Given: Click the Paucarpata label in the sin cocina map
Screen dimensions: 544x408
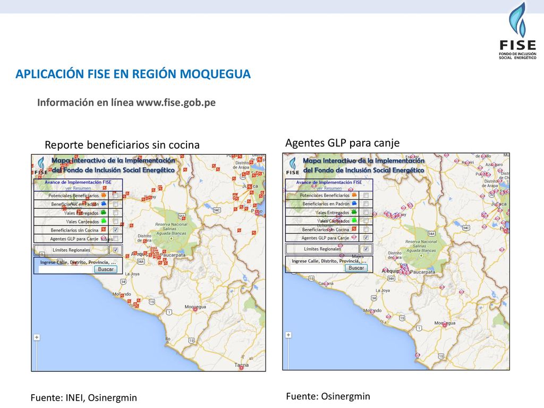Looking at the screenshot, I should [x=173, y=254].
